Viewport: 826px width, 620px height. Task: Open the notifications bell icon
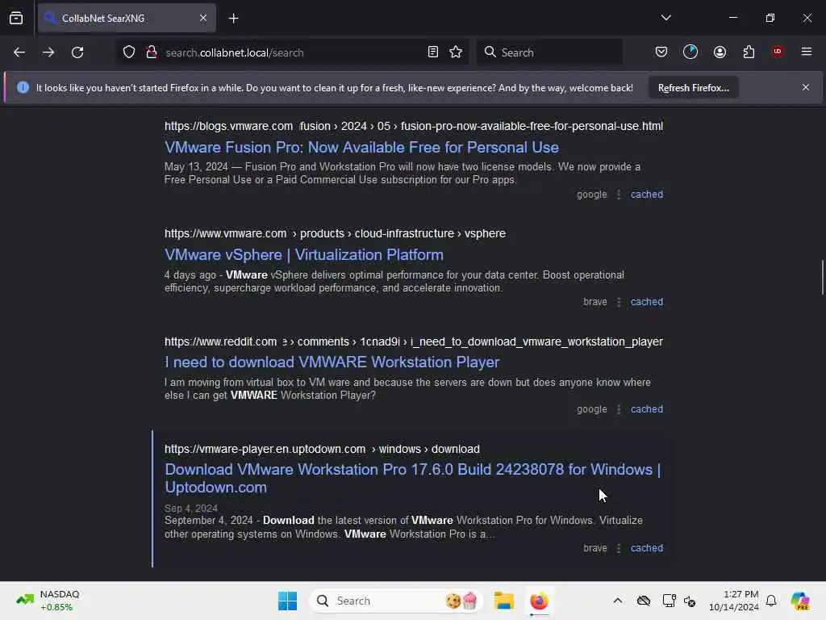(771, 601)
